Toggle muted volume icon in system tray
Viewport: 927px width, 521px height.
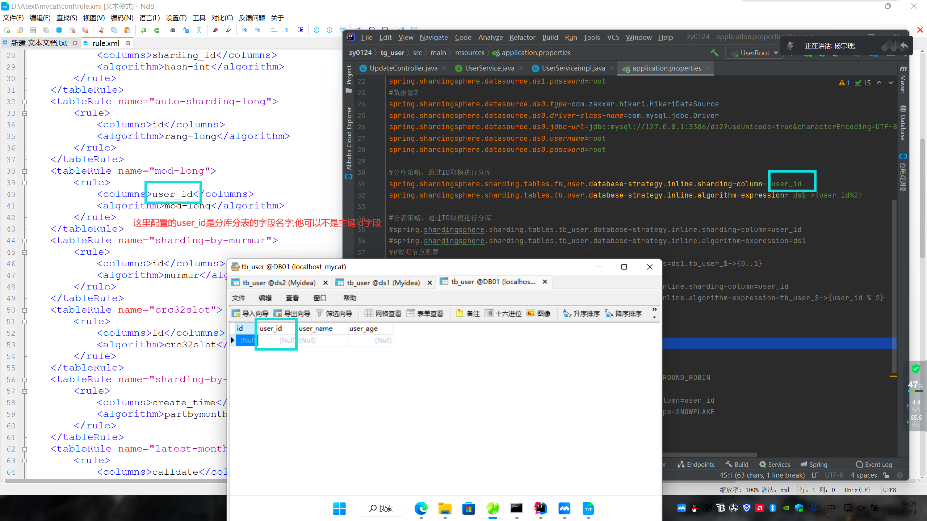tap(861, 508)
